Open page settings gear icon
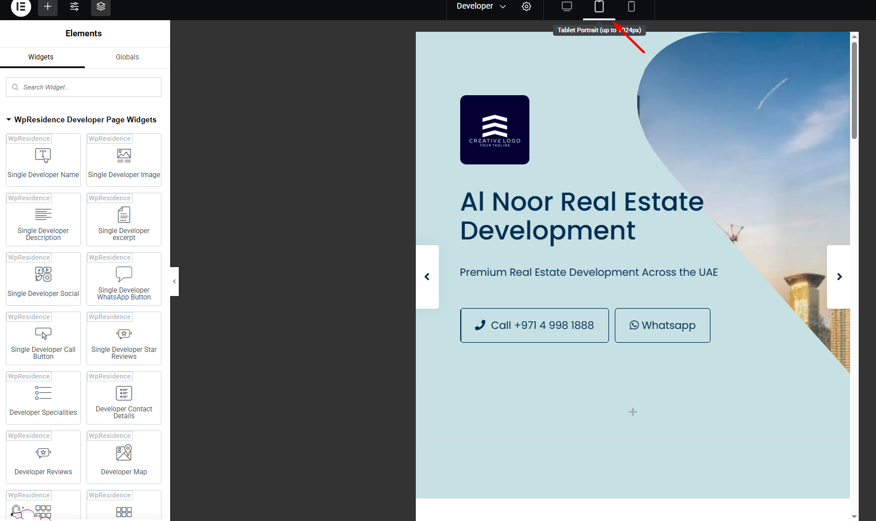Viewport: 876px width, 521px height. [527, 7]
